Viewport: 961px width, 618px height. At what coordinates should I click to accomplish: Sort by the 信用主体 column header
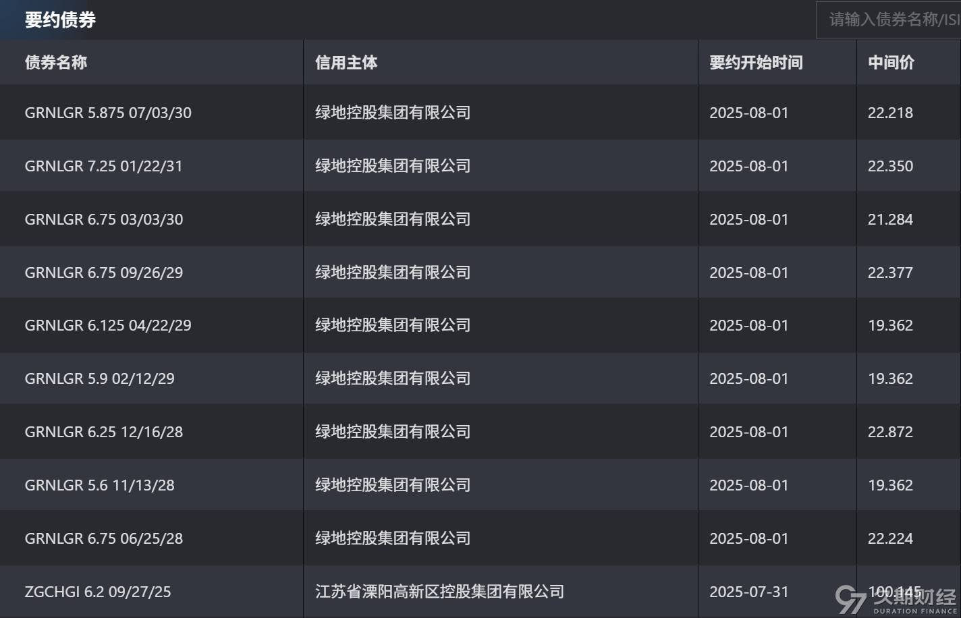pos(346,62)
